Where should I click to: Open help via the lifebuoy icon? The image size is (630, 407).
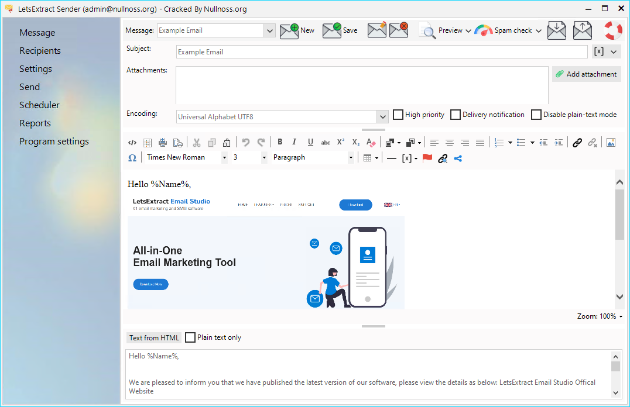click(612, 30)
